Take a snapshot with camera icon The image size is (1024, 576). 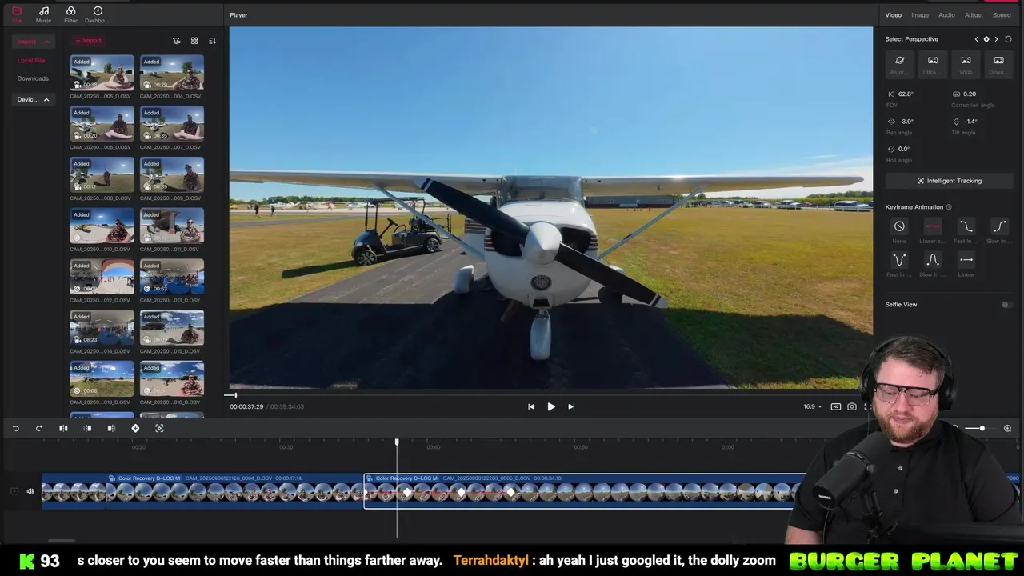(852, 406)
